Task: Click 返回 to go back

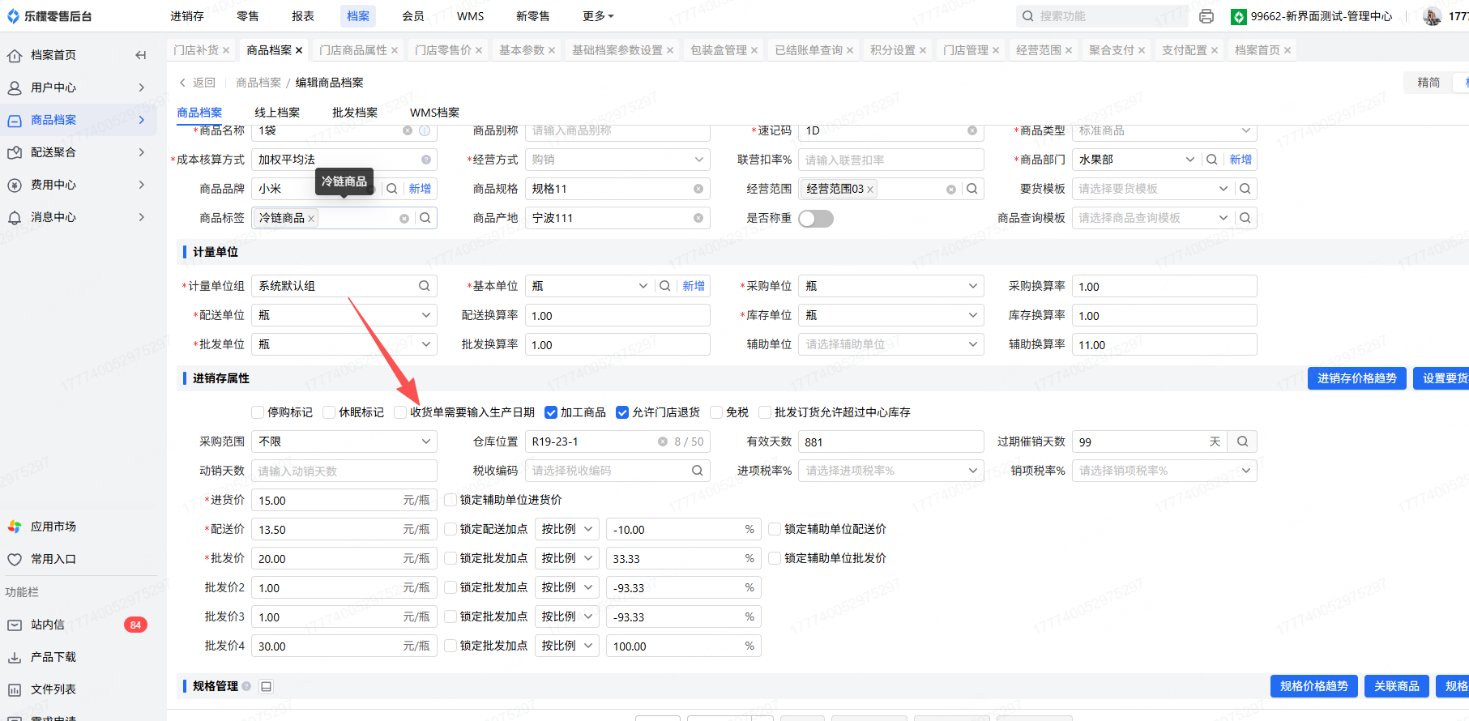Action: coord(197,83)
